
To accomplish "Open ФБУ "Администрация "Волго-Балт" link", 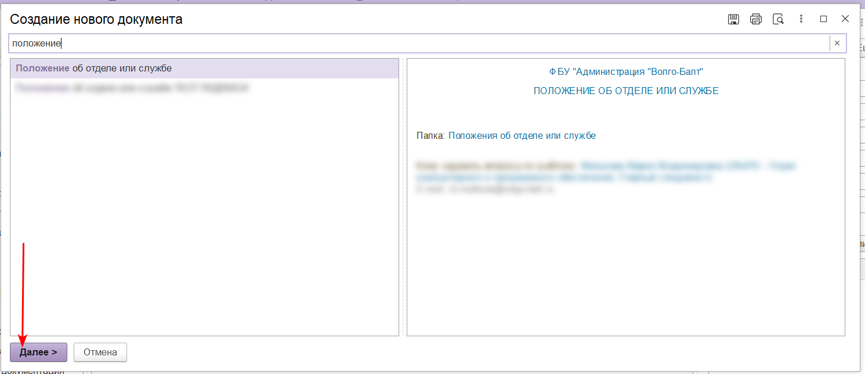I will click(x=626, y=71).
